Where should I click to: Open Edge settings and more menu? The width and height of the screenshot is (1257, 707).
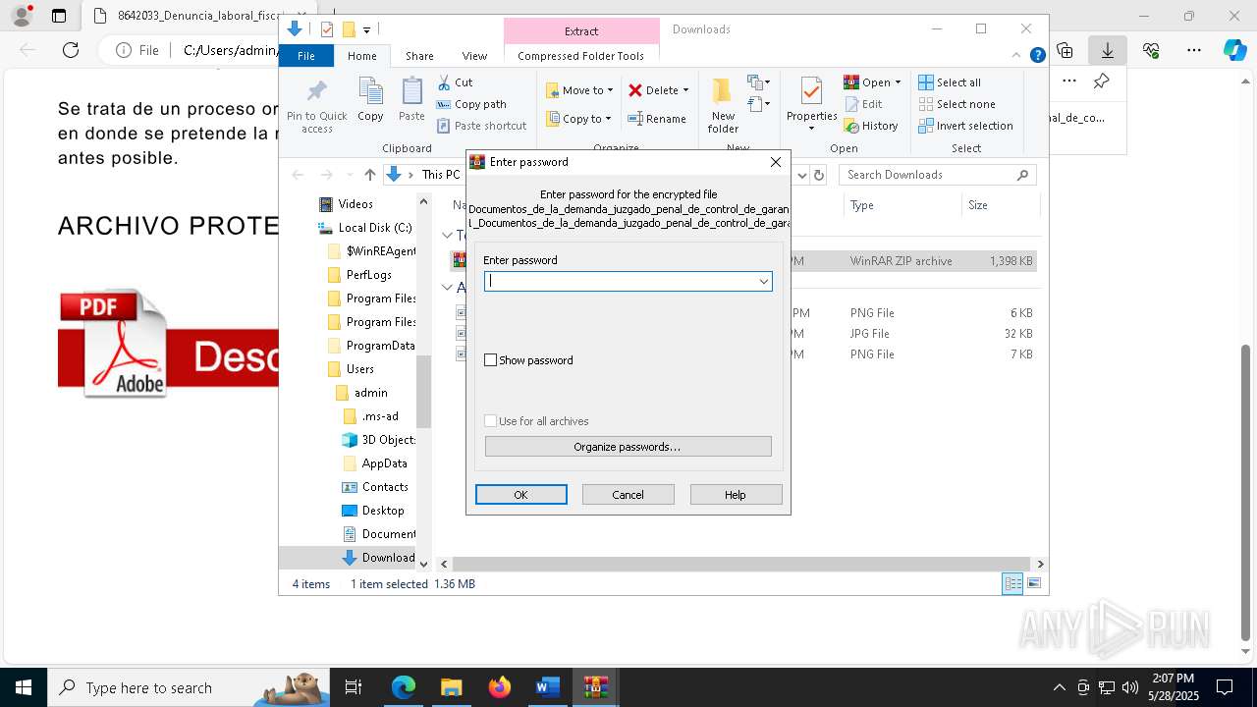coord(1194,50)
